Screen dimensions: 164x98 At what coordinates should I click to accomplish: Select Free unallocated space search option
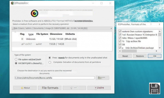[50, 58]
